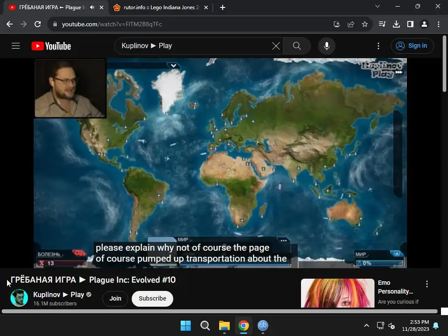448x336 pixels.
Task: Select the ГРЁБАНАЯ ИГРА Plague Inc tab
Action: tap(52, 7)
